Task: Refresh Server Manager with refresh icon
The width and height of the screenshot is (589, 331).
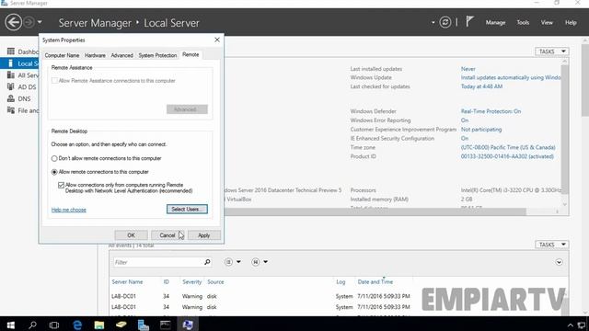Action: coord(445,22)
